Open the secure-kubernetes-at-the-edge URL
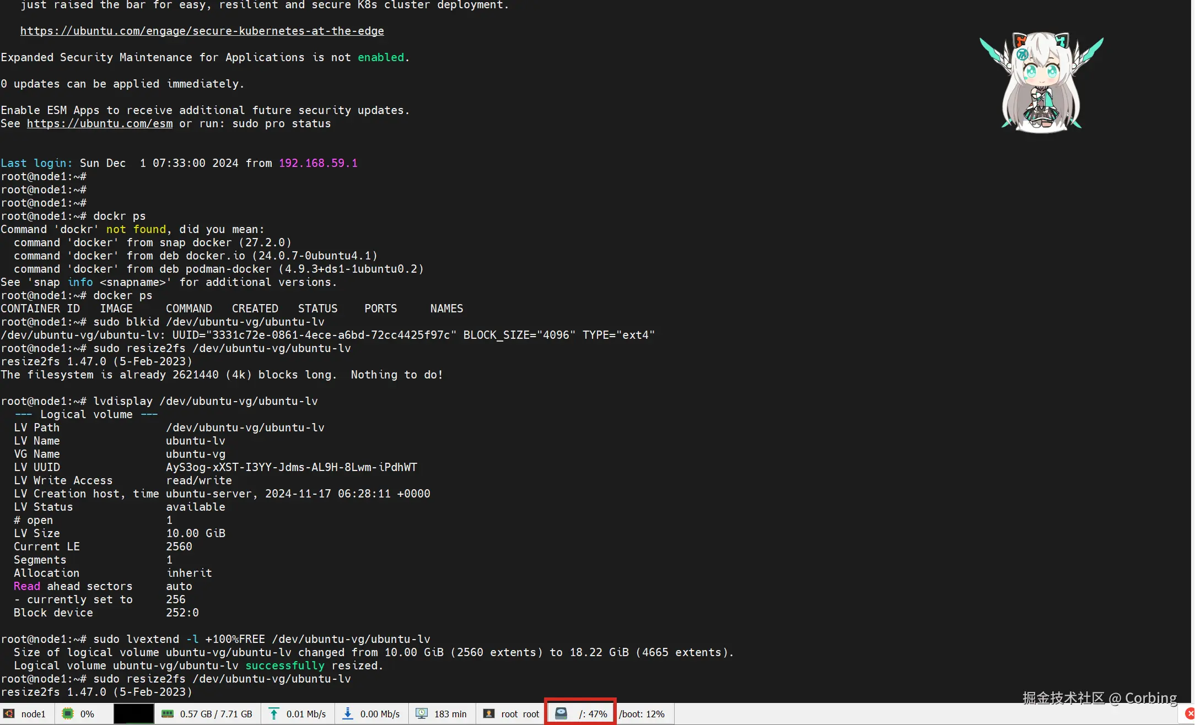The width and height of the screenshot is (1195, 725). pyautogui.click(x=202, y=31)
